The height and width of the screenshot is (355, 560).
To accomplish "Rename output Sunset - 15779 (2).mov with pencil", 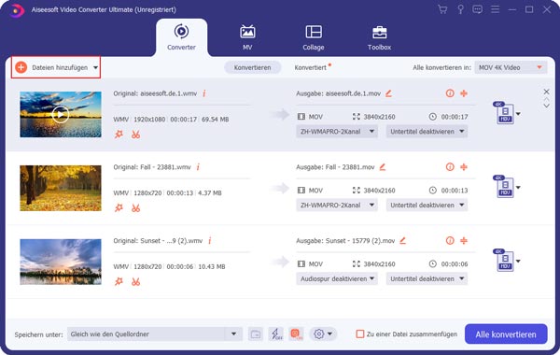I will (x=403, y=241).
